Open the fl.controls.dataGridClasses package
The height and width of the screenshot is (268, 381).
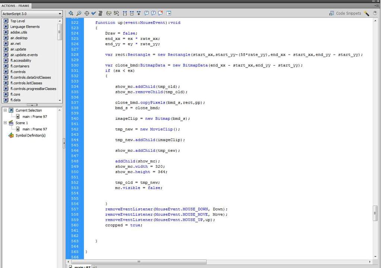pos(31,77)
